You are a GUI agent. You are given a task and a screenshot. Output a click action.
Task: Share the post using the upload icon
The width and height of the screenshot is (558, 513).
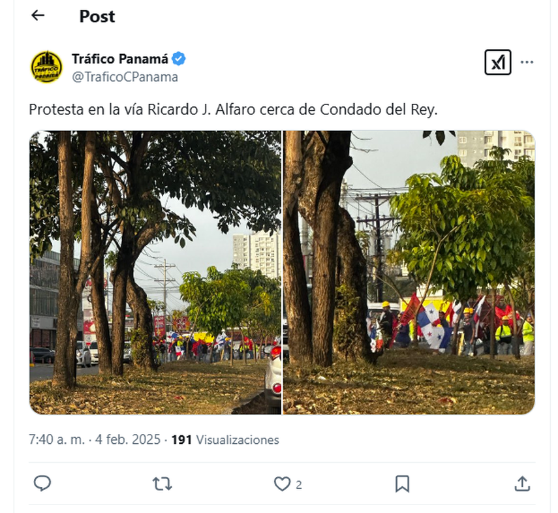522,484
